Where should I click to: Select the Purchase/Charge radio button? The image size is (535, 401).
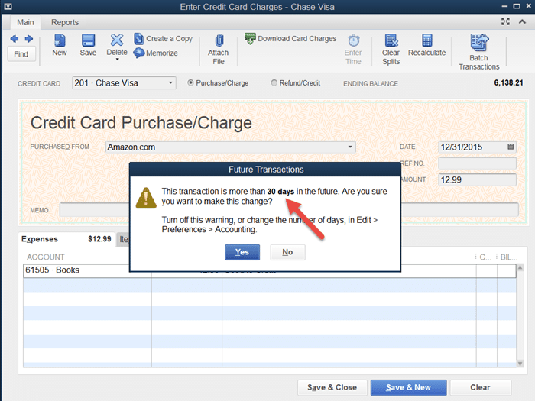coord(190,82)
